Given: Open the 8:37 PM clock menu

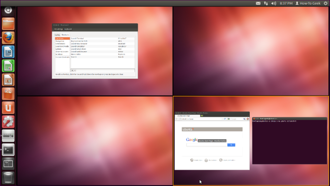Looking at the screenshot, I should 286,3.
